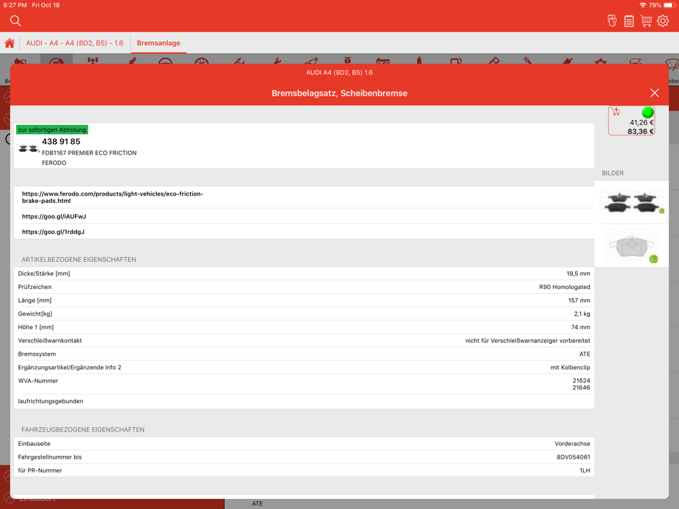Open AUDI - A4 (8D2, B5) breadcrumb

point(75,43)
